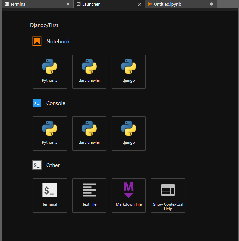
Task: Launch a django console
Action: 129,134
